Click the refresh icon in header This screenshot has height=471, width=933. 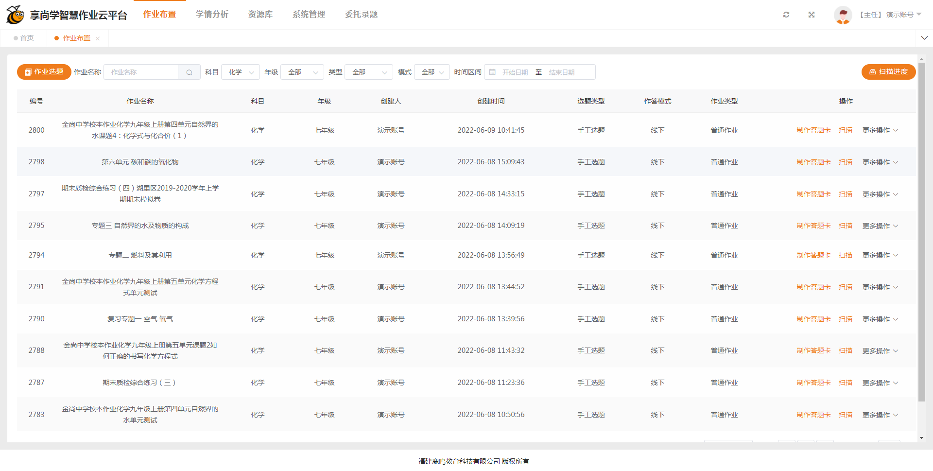coord(786,15)
